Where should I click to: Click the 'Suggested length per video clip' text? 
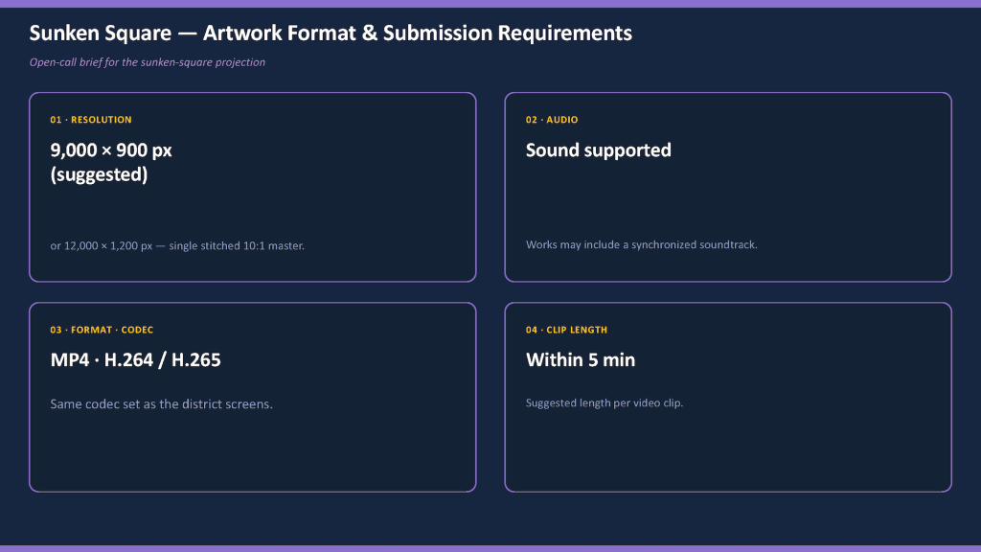click(605, 403)
